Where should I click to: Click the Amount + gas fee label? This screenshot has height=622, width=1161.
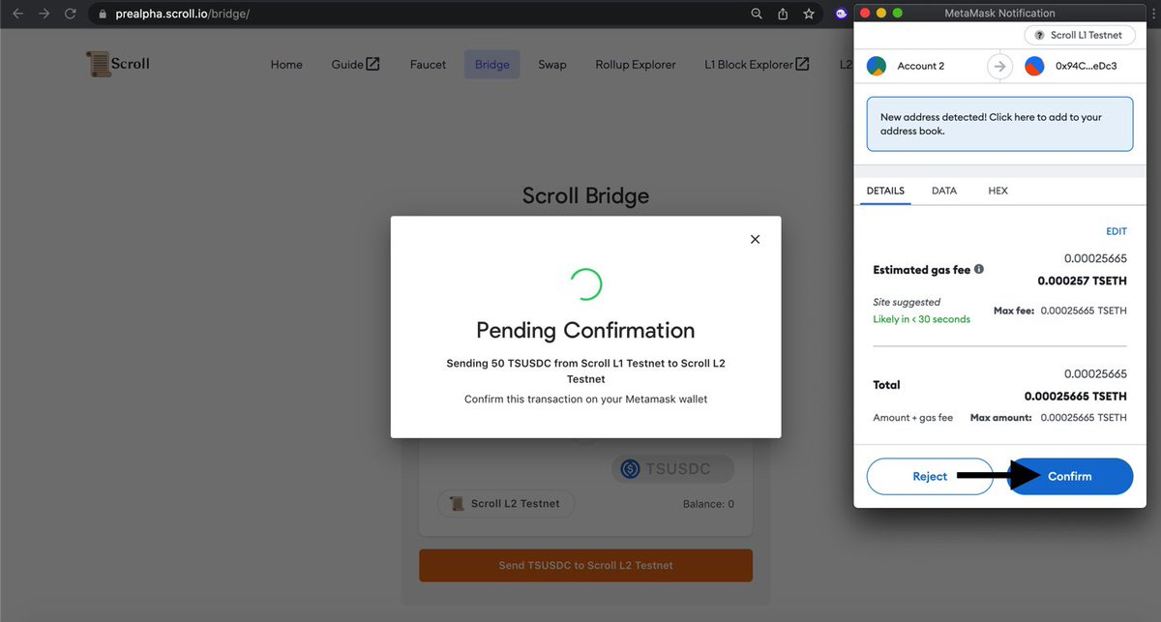pyautogui.click(x=912, y=418)
